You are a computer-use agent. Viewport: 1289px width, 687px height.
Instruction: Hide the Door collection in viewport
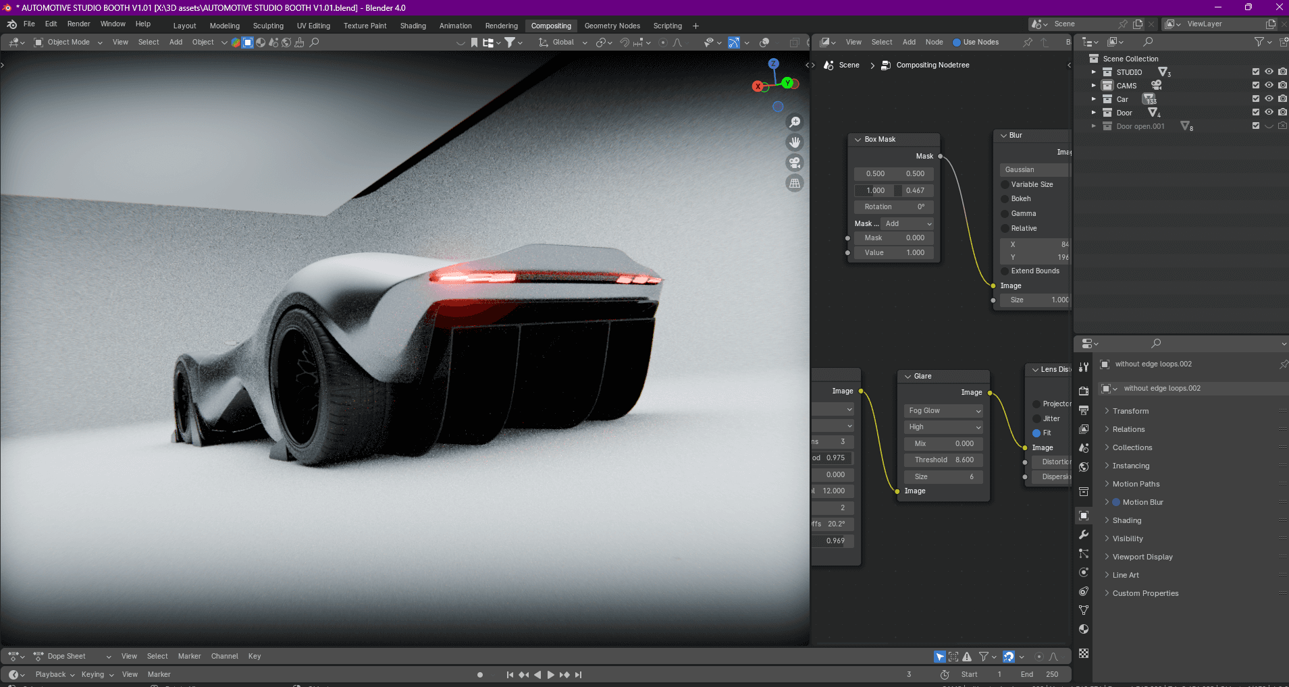click(1269, 112)
